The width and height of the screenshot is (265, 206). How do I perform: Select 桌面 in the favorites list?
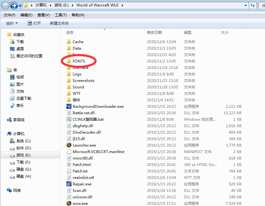pyautogui.click(x=20, y=49)
